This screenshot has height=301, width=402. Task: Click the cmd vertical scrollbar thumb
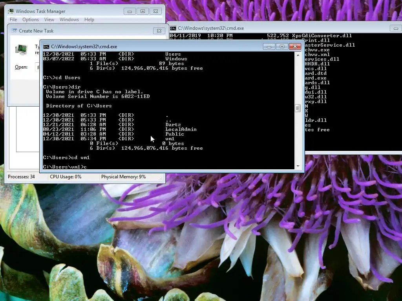pyautogui.click(x=298, y=108)
